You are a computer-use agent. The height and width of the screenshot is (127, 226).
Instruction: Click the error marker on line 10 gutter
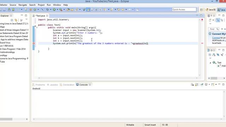pos(34,43)
